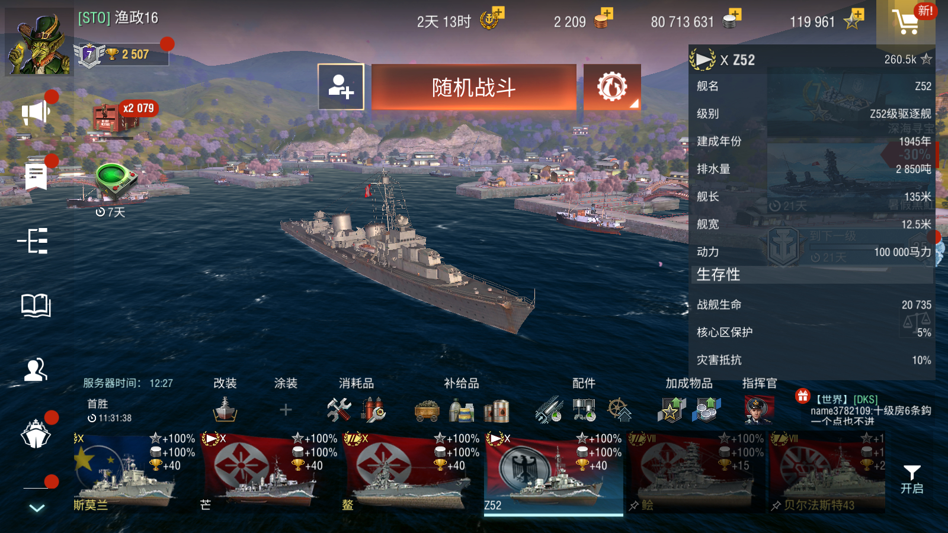Select the 斯莫兰 ship card
Viewport: 948px width, 533px height.
[134, 473]
